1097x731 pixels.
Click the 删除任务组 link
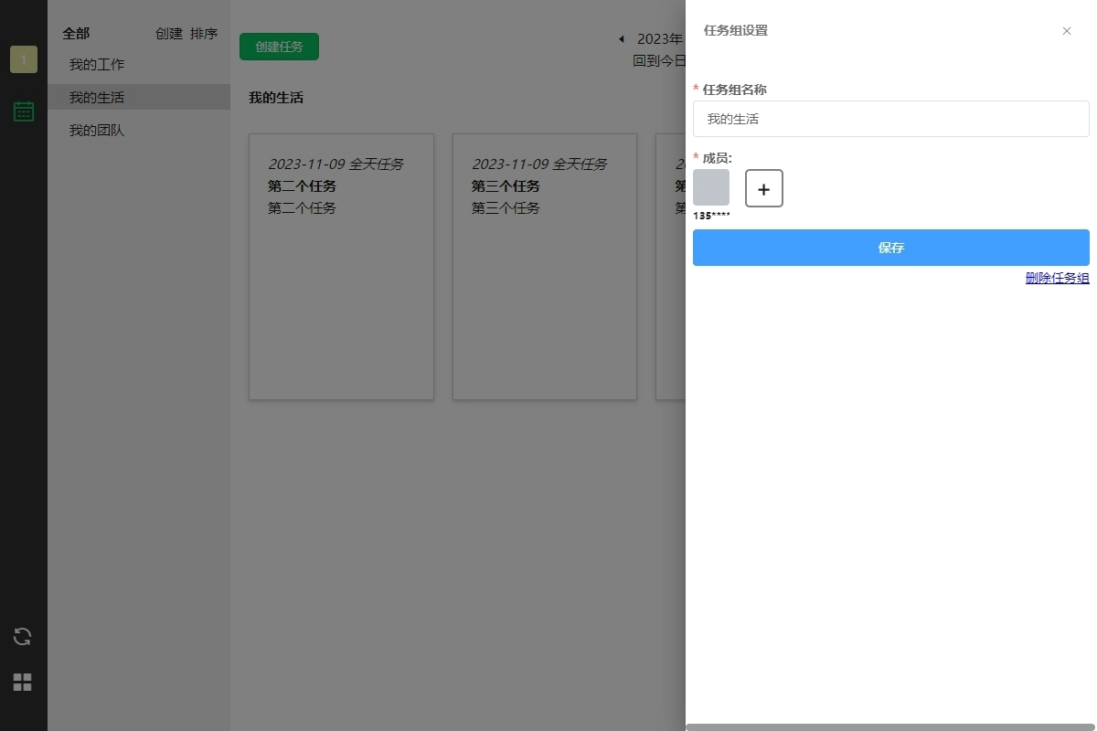(1057, 279)
